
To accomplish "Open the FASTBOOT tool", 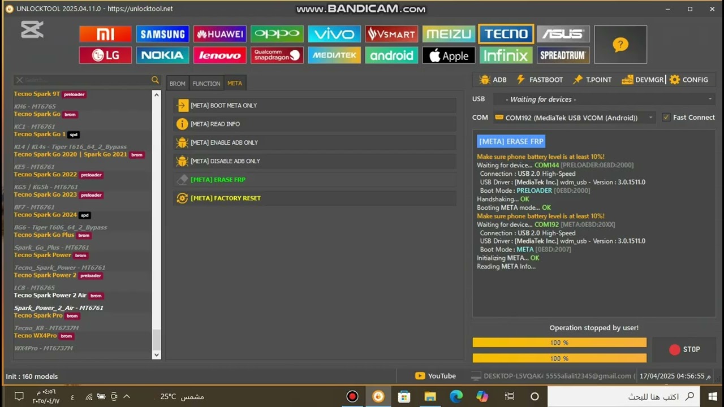I will click(x=539, y=80).
